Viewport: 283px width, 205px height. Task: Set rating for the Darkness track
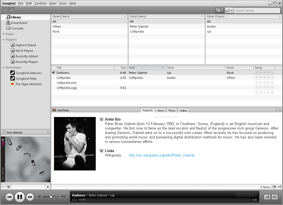pos(264,73)
